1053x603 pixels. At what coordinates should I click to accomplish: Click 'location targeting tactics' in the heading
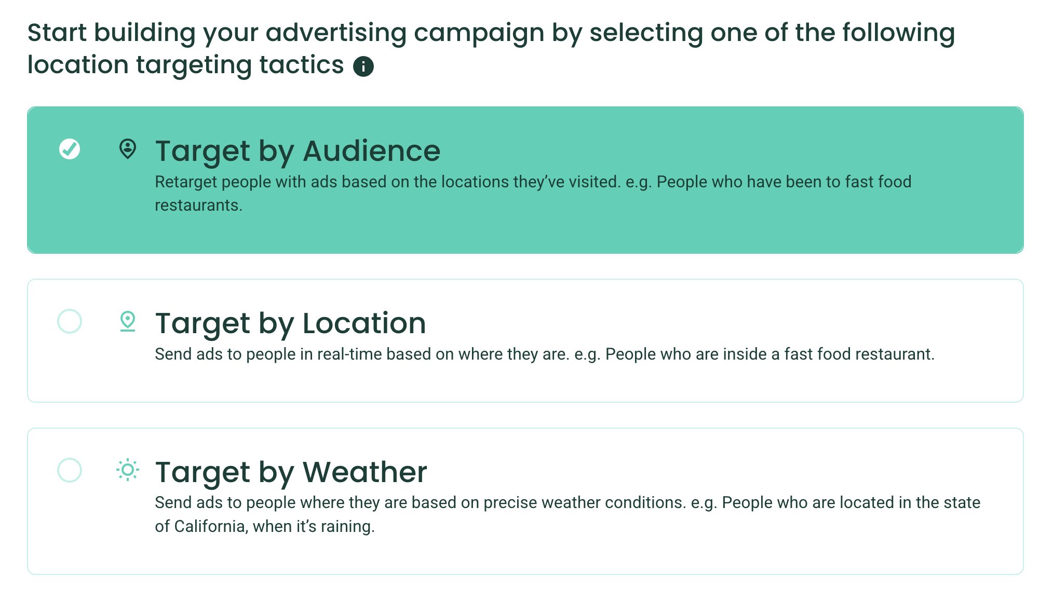pos(185,65)
